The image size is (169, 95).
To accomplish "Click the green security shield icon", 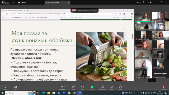I will (x=144, y=2).
